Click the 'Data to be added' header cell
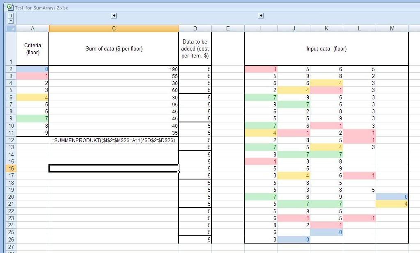 tap(195, 49)
